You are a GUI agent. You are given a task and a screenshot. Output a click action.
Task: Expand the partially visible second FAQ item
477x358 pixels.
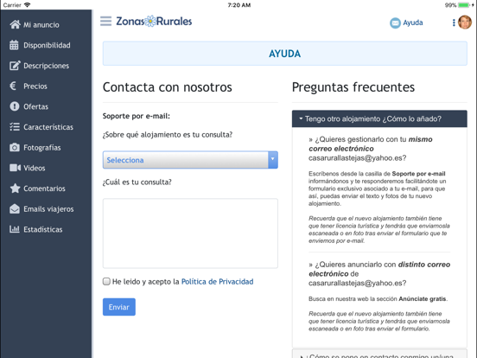(x=379, y=354)
